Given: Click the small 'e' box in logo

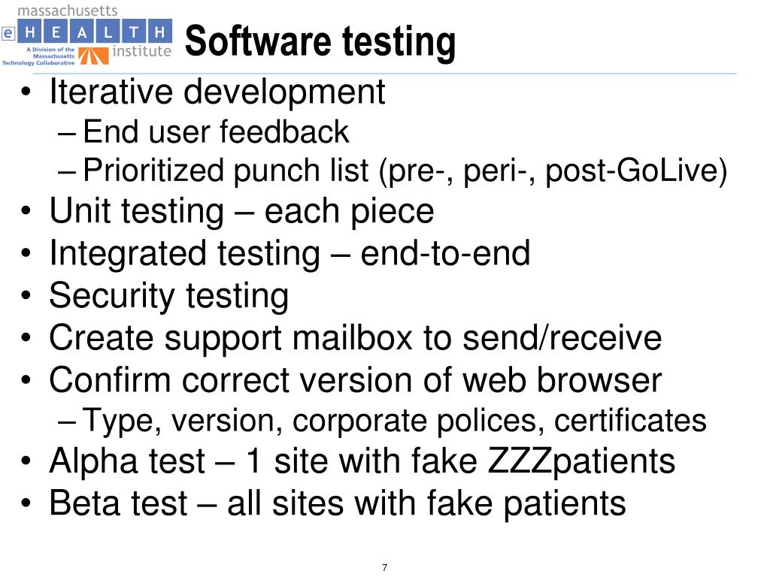Looking at the screenshot, I should (x=8, y=34).
